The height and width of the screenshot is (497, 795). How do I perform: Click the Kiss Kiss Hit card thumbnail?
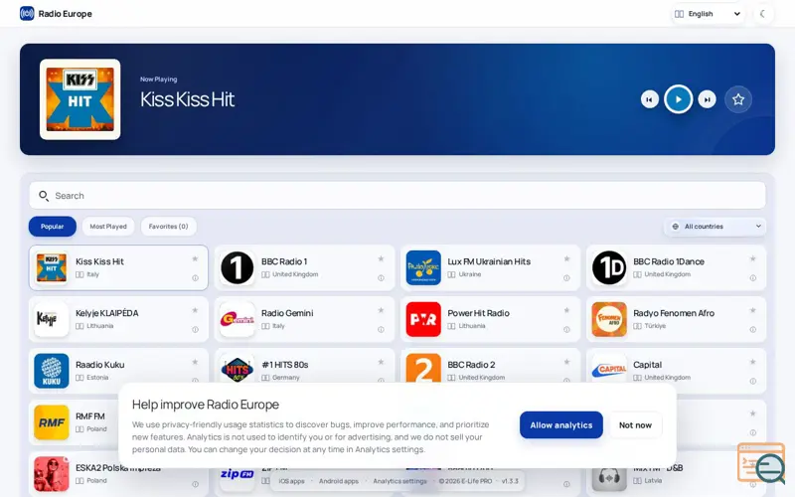coord(52,267)
